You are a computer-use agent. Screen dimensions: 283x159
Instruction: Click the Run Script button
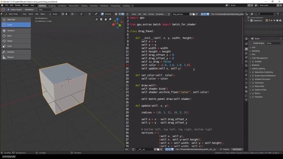[x=237, y=149]
